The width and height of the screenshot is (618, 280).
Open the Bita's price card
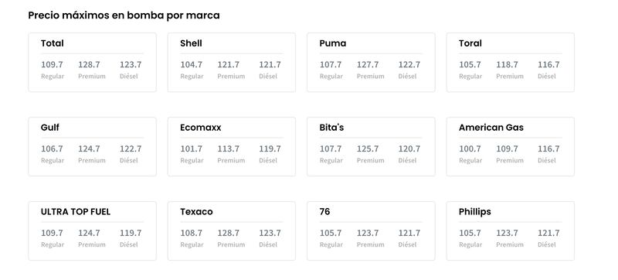pyautogui.click(x=371, y=147)
